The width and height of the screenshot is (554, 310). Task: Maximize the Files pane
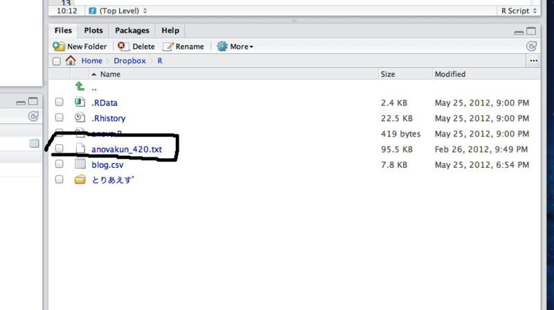click(531, 31)
